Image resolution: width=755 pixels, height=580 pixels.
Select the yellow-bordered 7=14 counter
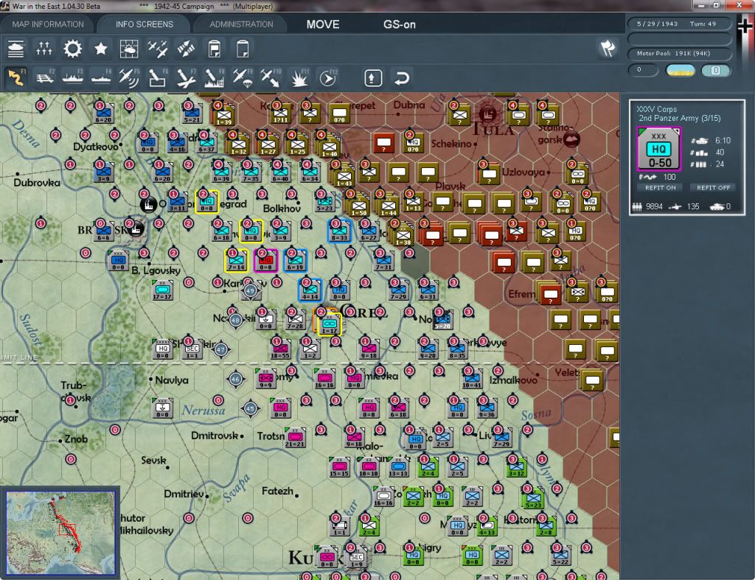(236, 260)
